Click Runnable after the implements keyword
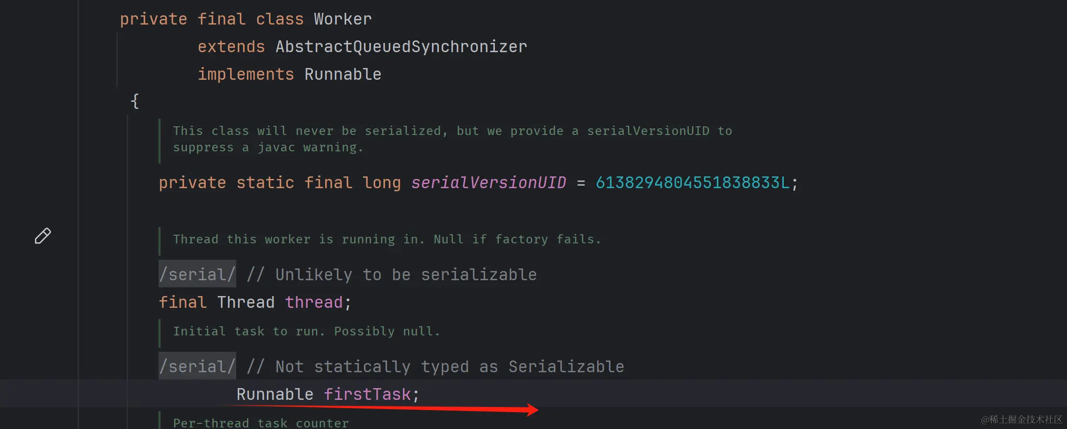This screenshot has height=429, width=1067. pyautogui.click(x=343, y=74)
